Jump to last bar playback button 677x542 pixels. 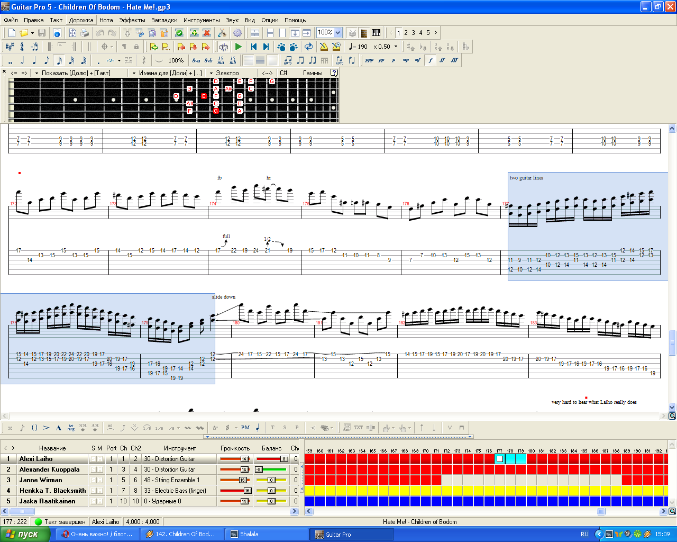pyautogui.click(x=266, y=47)
